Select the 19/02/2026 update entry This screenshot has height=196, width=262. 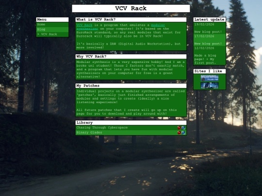pyautogui.click(x=210, y=28)
